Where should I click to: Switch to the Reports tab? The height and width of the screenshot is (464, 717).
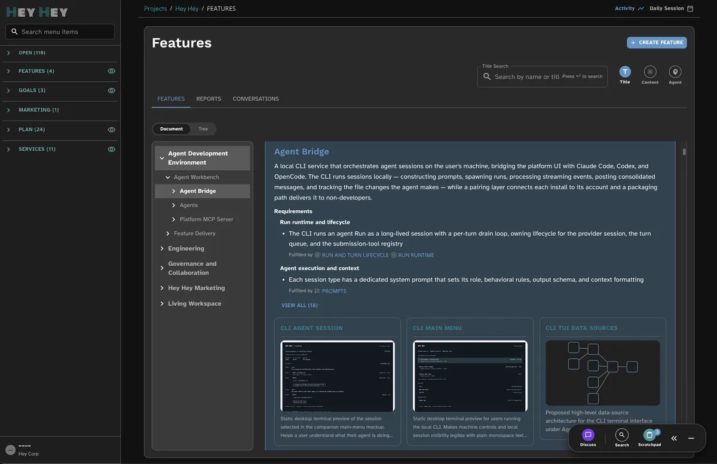[x=209, y=99]
